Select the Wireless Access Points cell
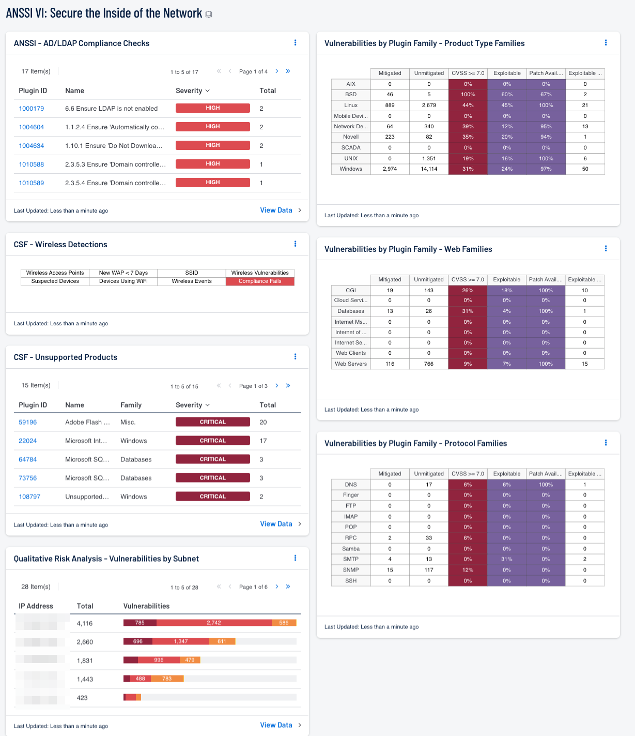 click(x=55, y=273)
